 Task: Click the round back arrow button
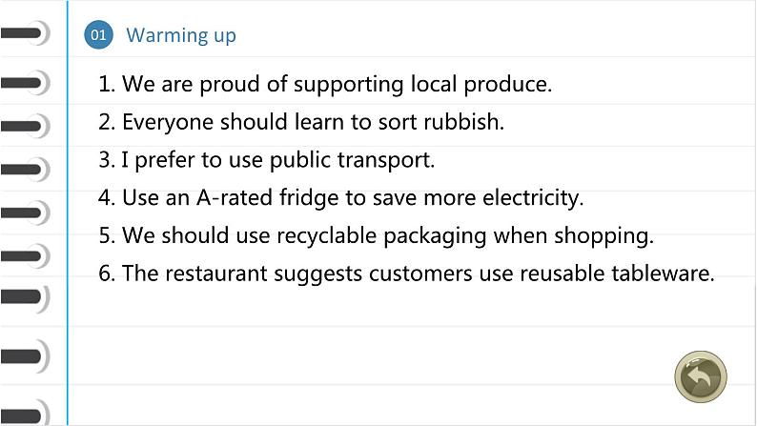click(701, 377)
